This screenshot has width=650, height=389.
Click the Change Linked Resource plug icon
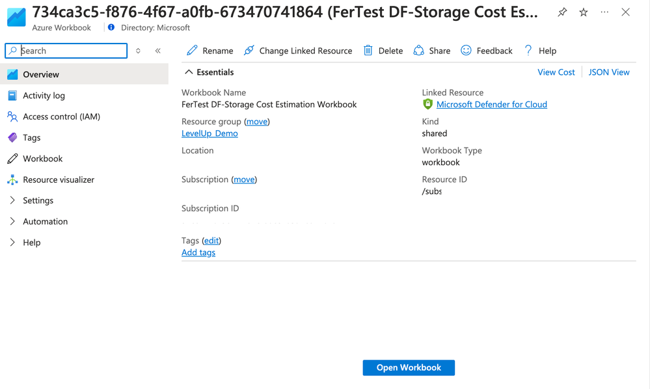point(249,51)
